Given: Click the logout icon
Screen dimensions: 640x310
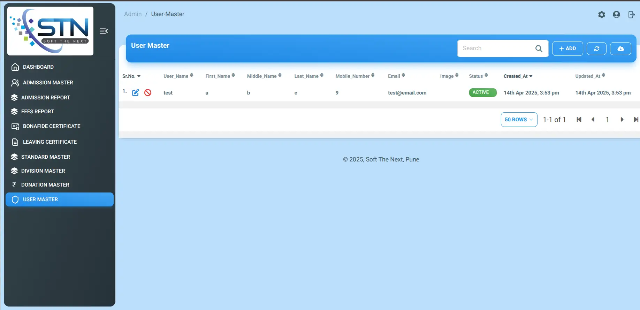Looking at the screenshot, I should point(631,15).
